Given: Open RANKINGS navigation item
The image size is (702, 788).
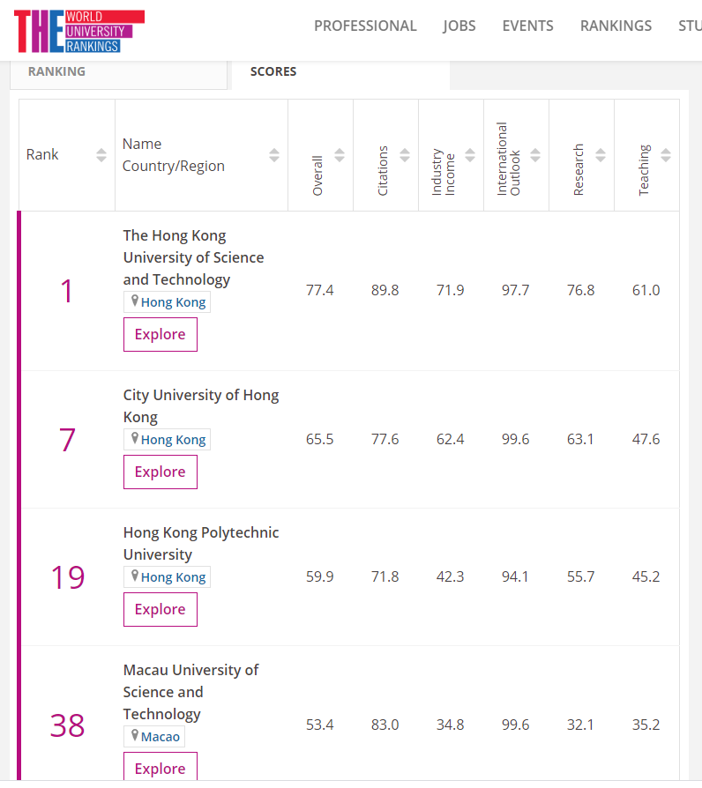Looking at the screenshot, I should click(x=616, y=26).
